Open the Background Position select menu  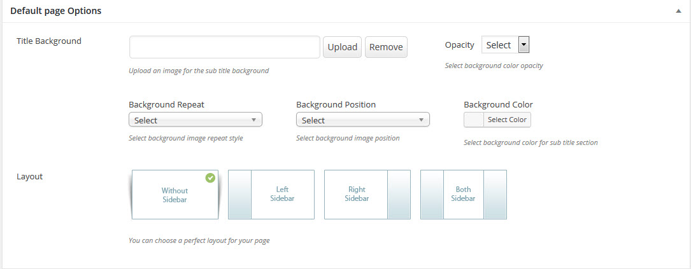click(362, 120)
